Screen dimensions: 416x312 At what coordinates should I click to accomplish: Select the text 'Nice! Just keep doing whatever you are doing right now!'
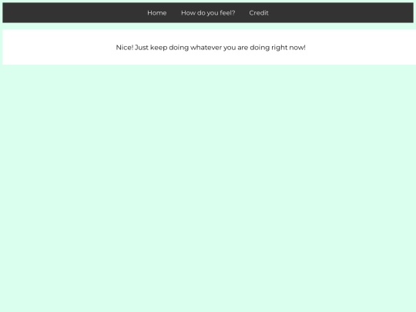pos(210,48)
